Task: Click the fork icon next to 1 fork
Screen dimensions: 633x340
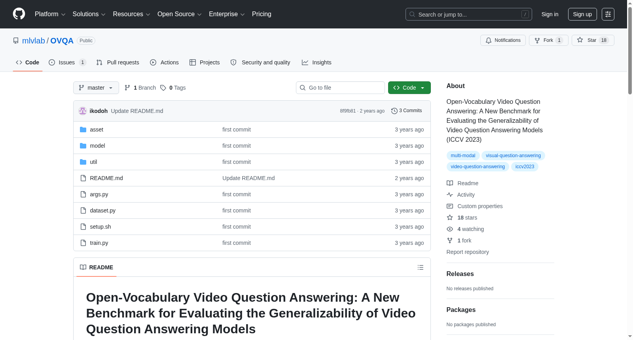Action: [x=450, y=240]
